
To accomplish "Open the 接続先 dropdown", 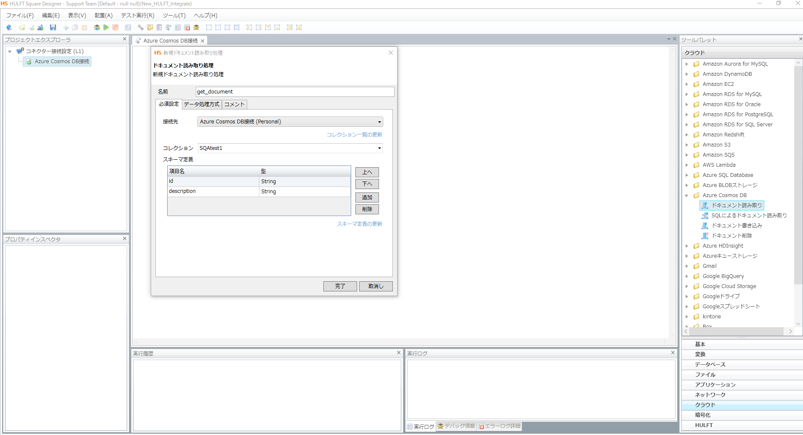I will (x=379, y=122).
